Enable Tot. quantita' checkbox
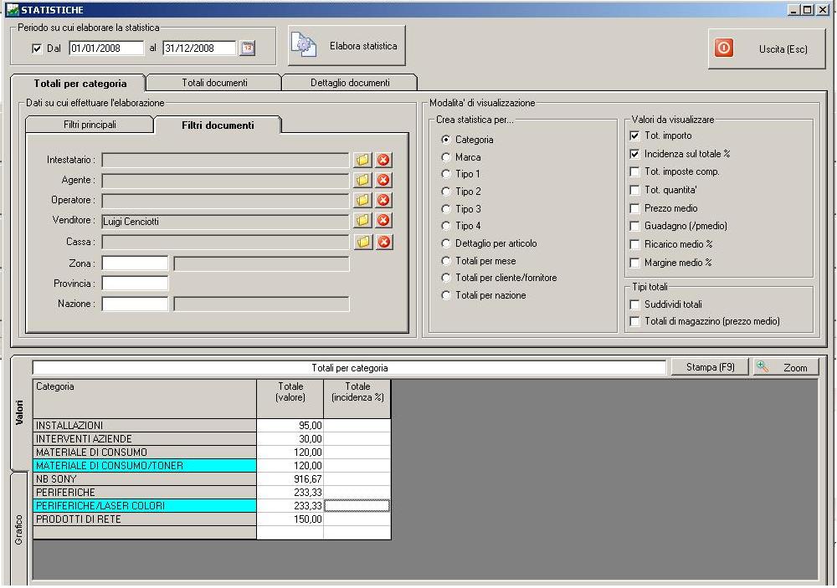837x588 pixels. (634, 190)
